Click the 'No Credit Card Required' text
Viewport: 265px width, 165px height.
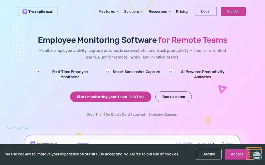point(126,114)
